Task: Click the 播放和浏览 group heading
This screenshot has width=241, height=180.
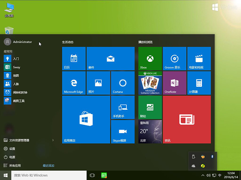Action: (x=145, y=42)
